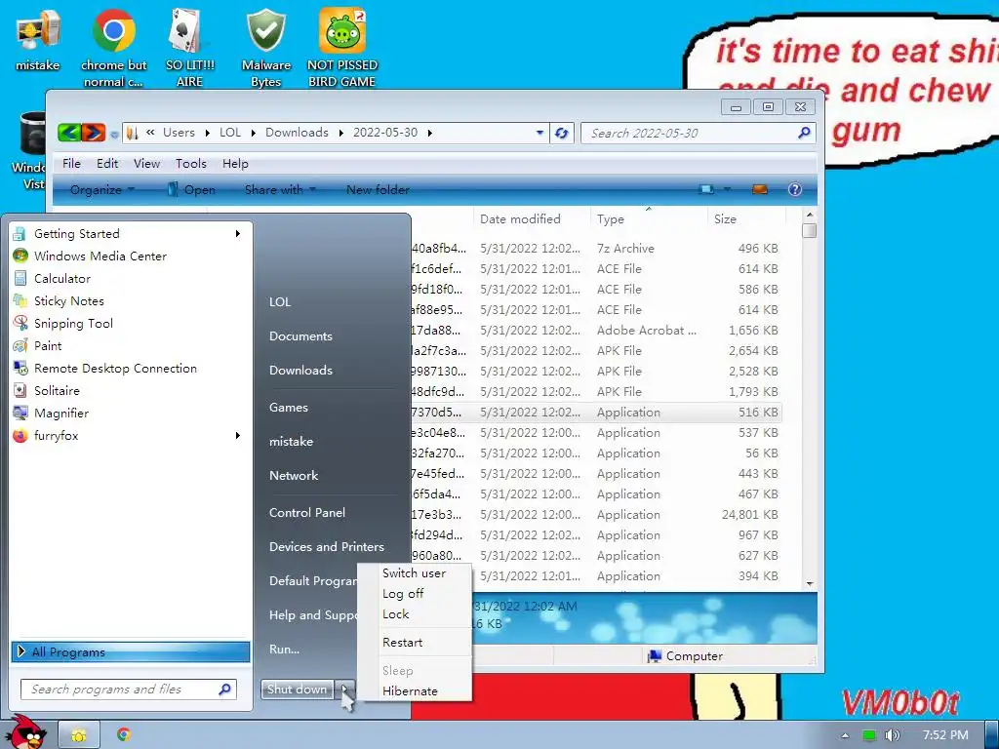Open the 'SO LIT!!! AIRE' solitaire icon
This screenshot has width=999, height=749.
coord(190,47)
